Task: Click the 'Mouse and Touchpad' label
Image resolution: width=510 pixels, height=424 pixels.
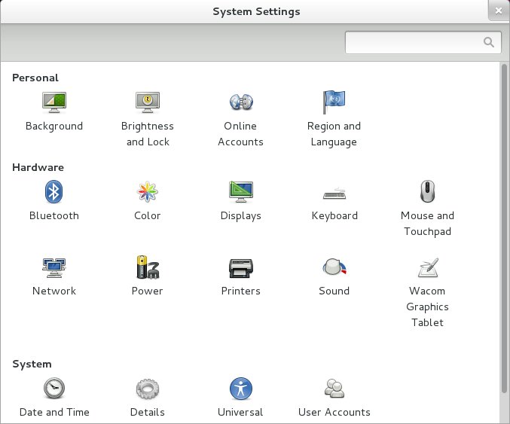Action: click(x=427, y=224)
